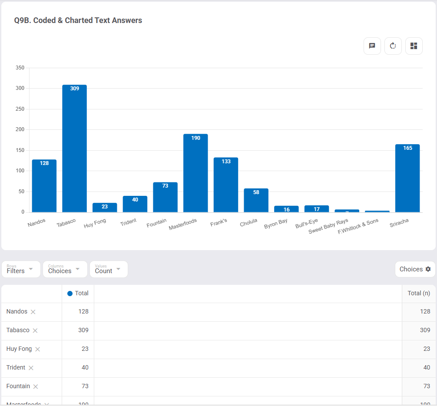Click the Total (n) column header
The height and width of the screenshot is (406, 437).
[x=419, y=294]
